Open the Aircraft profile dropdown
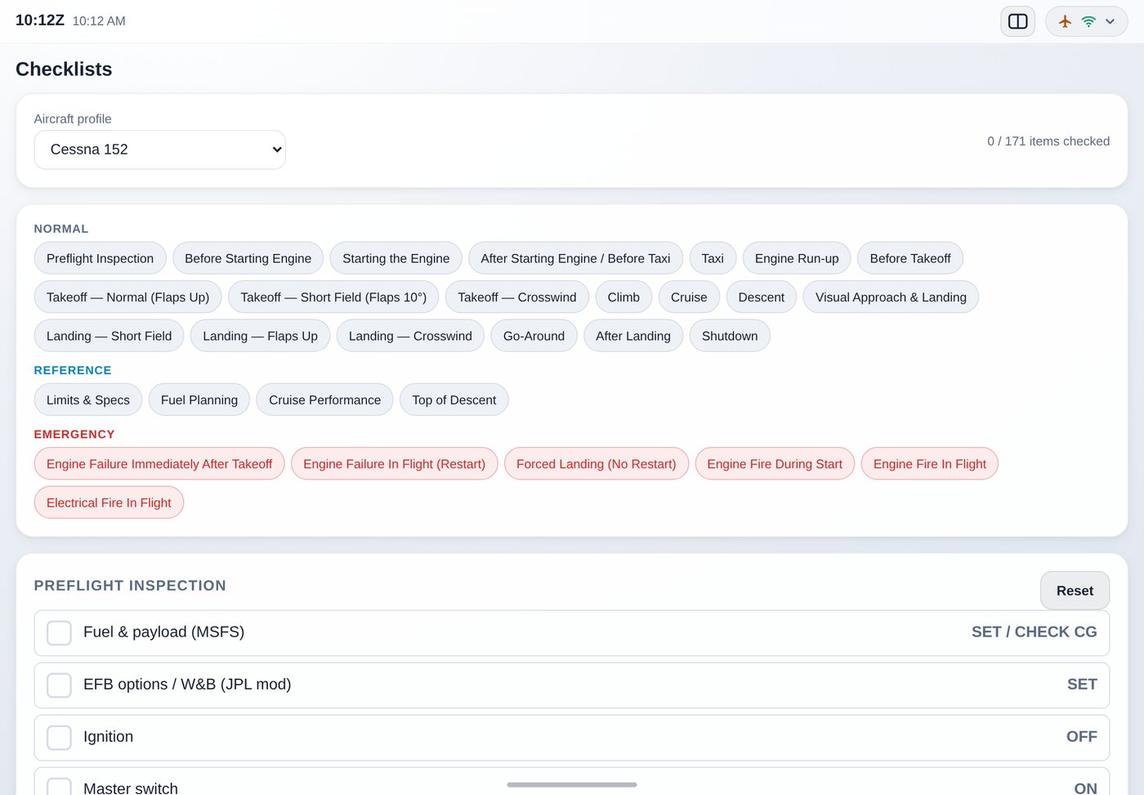 click(160, 150)
